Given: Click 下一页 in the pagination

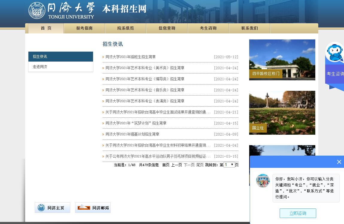Looking at the screenshot, I should [189, 165].
